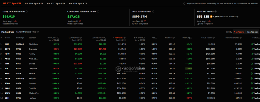Click info icon beside Fee column header

[156, 38]
